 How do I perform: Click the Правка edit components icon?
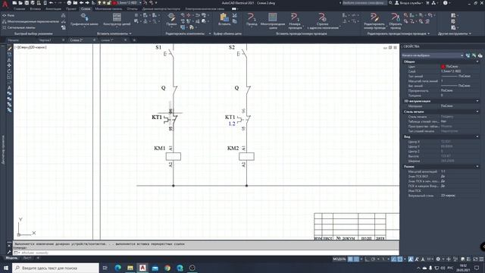point(171,19)
